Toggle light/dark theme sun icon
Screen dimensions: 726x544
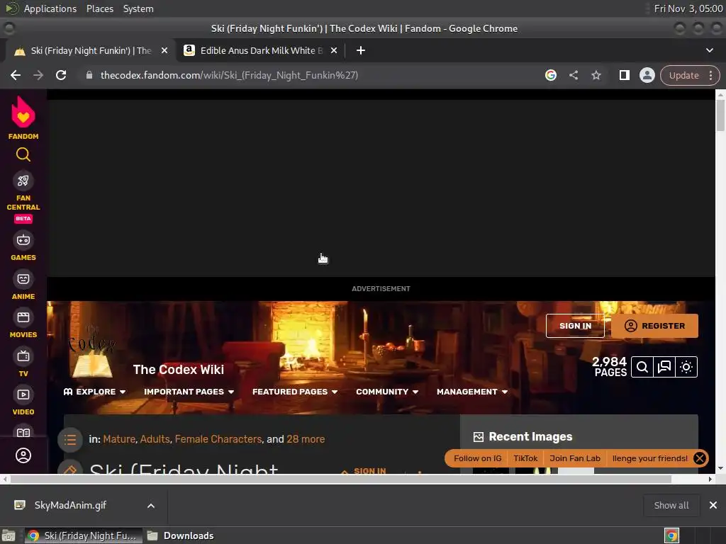click(686, 368)
